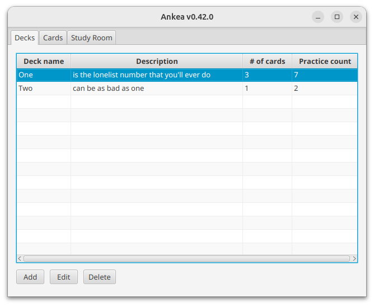The width and height of the screenshot is (374, 306).
Task: Open the Cards tab
Action: (x=53, y=38)
